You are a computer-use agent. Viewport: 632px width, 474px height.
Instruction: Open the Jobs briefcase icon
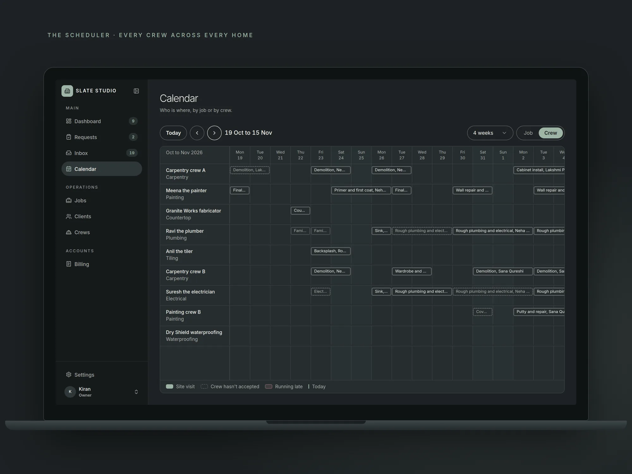click(69, 200)
